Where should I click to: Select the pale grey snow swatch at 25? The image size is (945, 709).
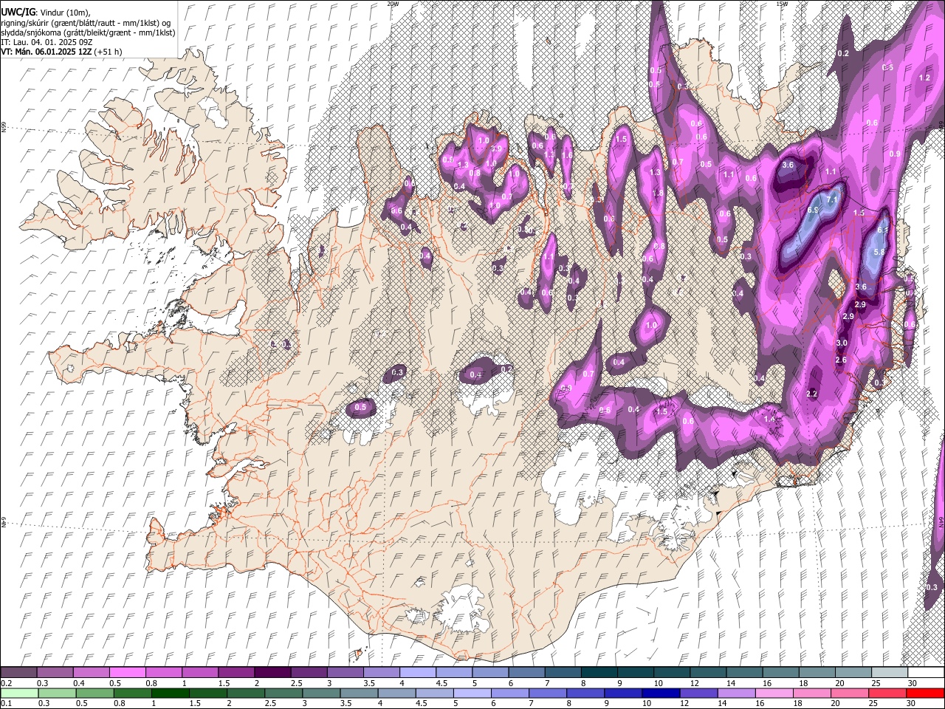pyautogui.click(x=890, y=673)
